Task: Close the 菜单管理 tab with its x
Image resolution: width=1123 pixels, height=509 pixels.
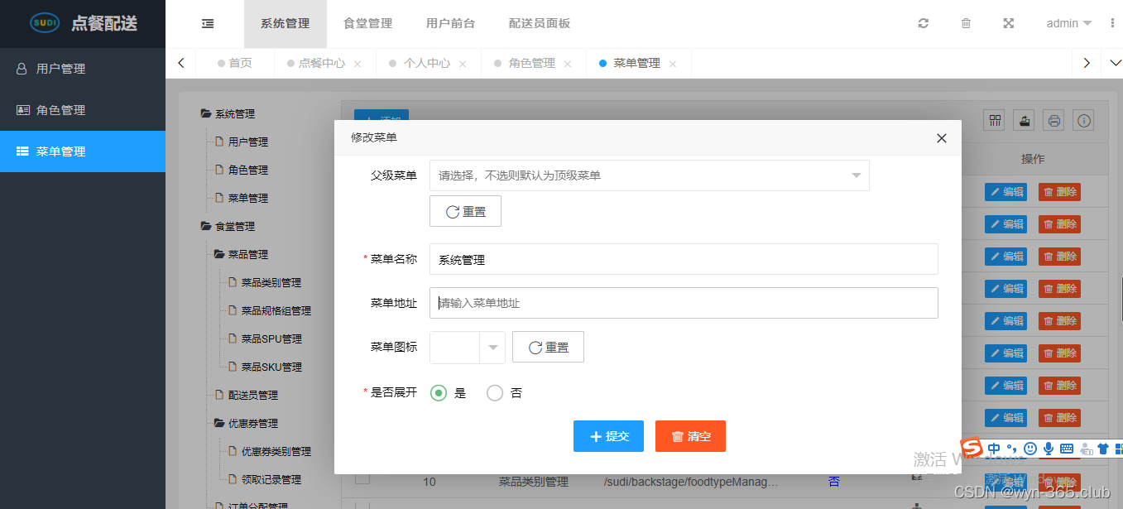Action: coord(673,64)
